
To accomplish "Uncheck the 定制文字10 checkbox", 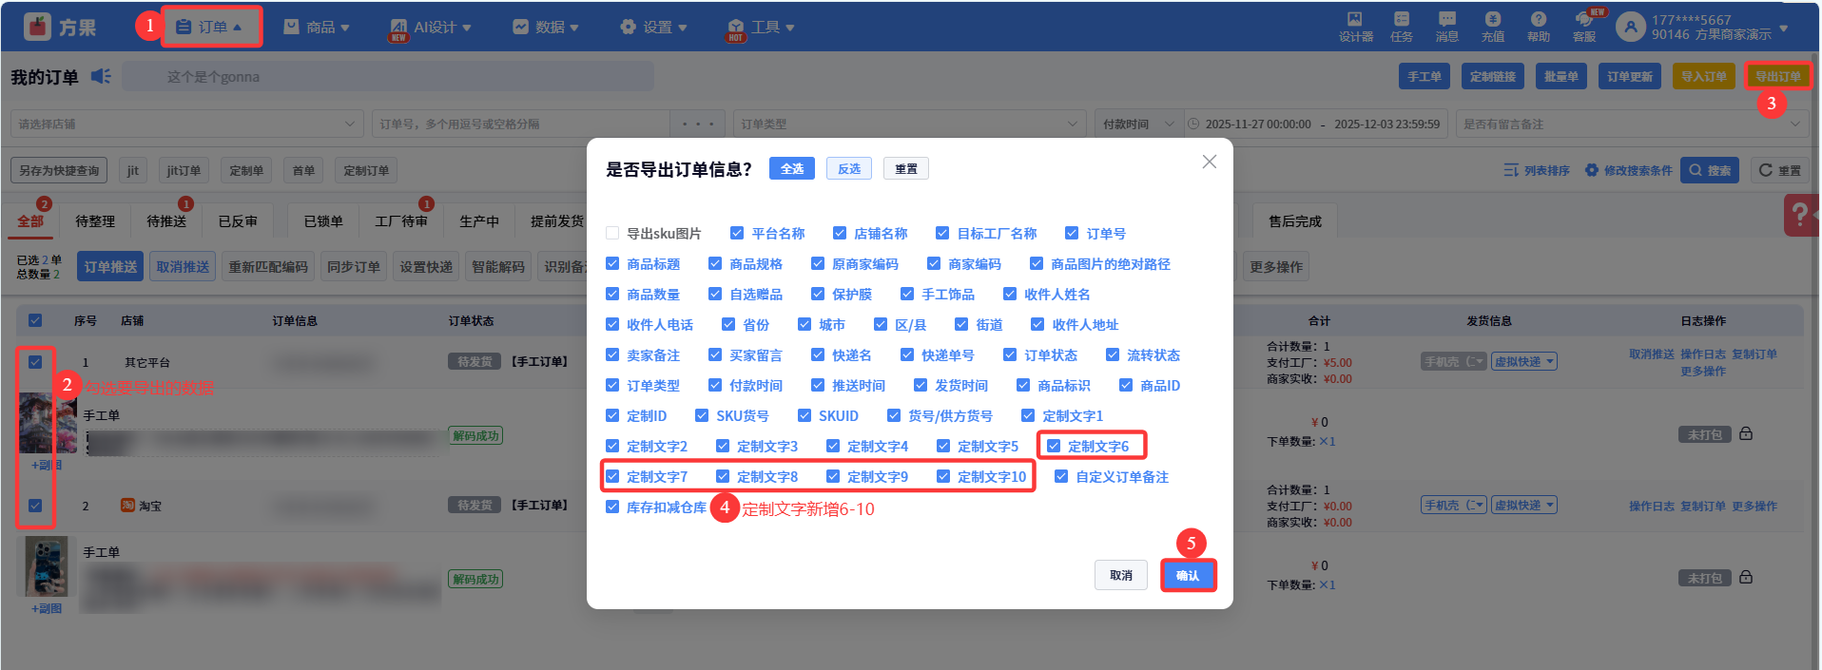I will coord(943,476).
